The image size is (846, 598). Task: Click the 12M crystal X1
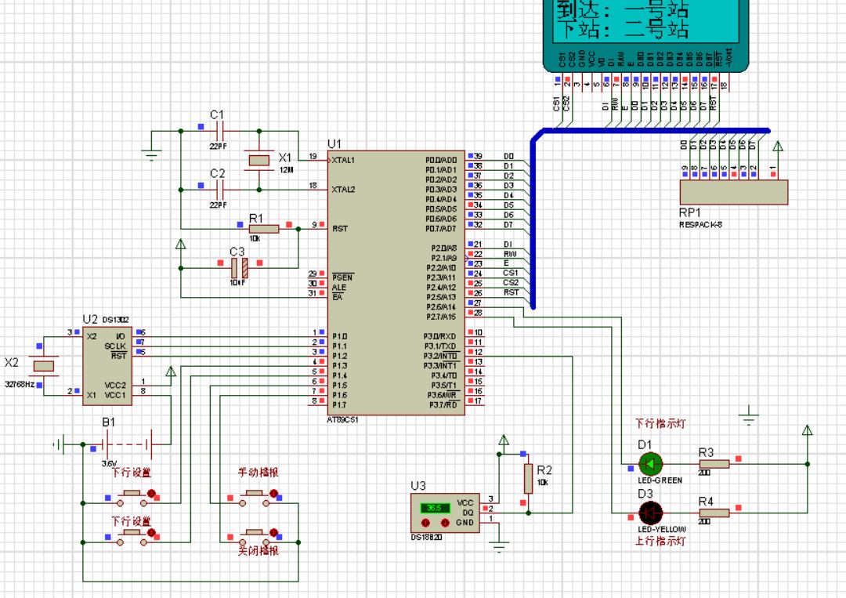[x=259, y=161]
